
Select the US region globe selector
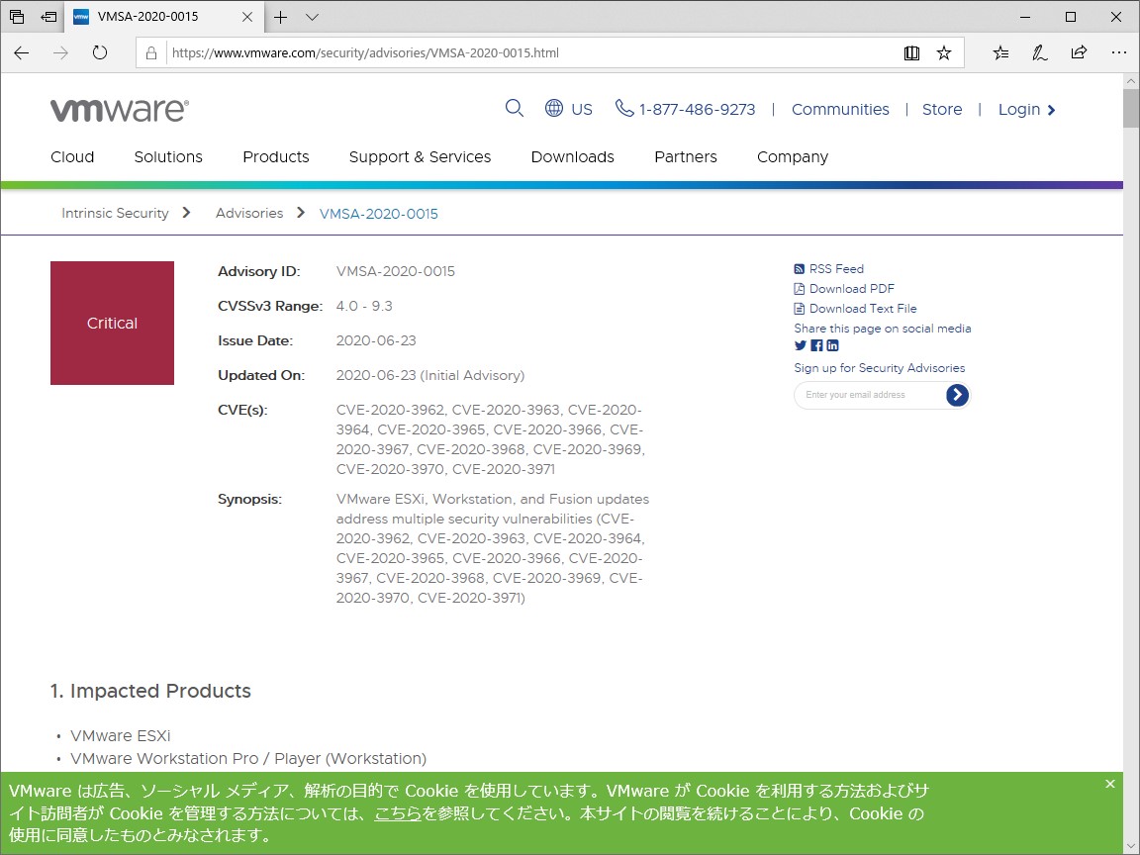[x=569, y=109]
